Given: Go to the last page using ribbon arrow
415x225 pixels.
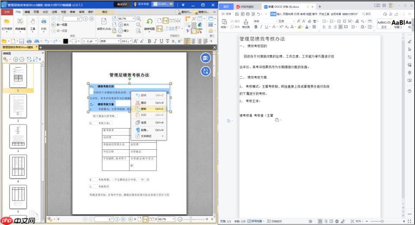Looking at the screenshot, I should tap(92, 19).
